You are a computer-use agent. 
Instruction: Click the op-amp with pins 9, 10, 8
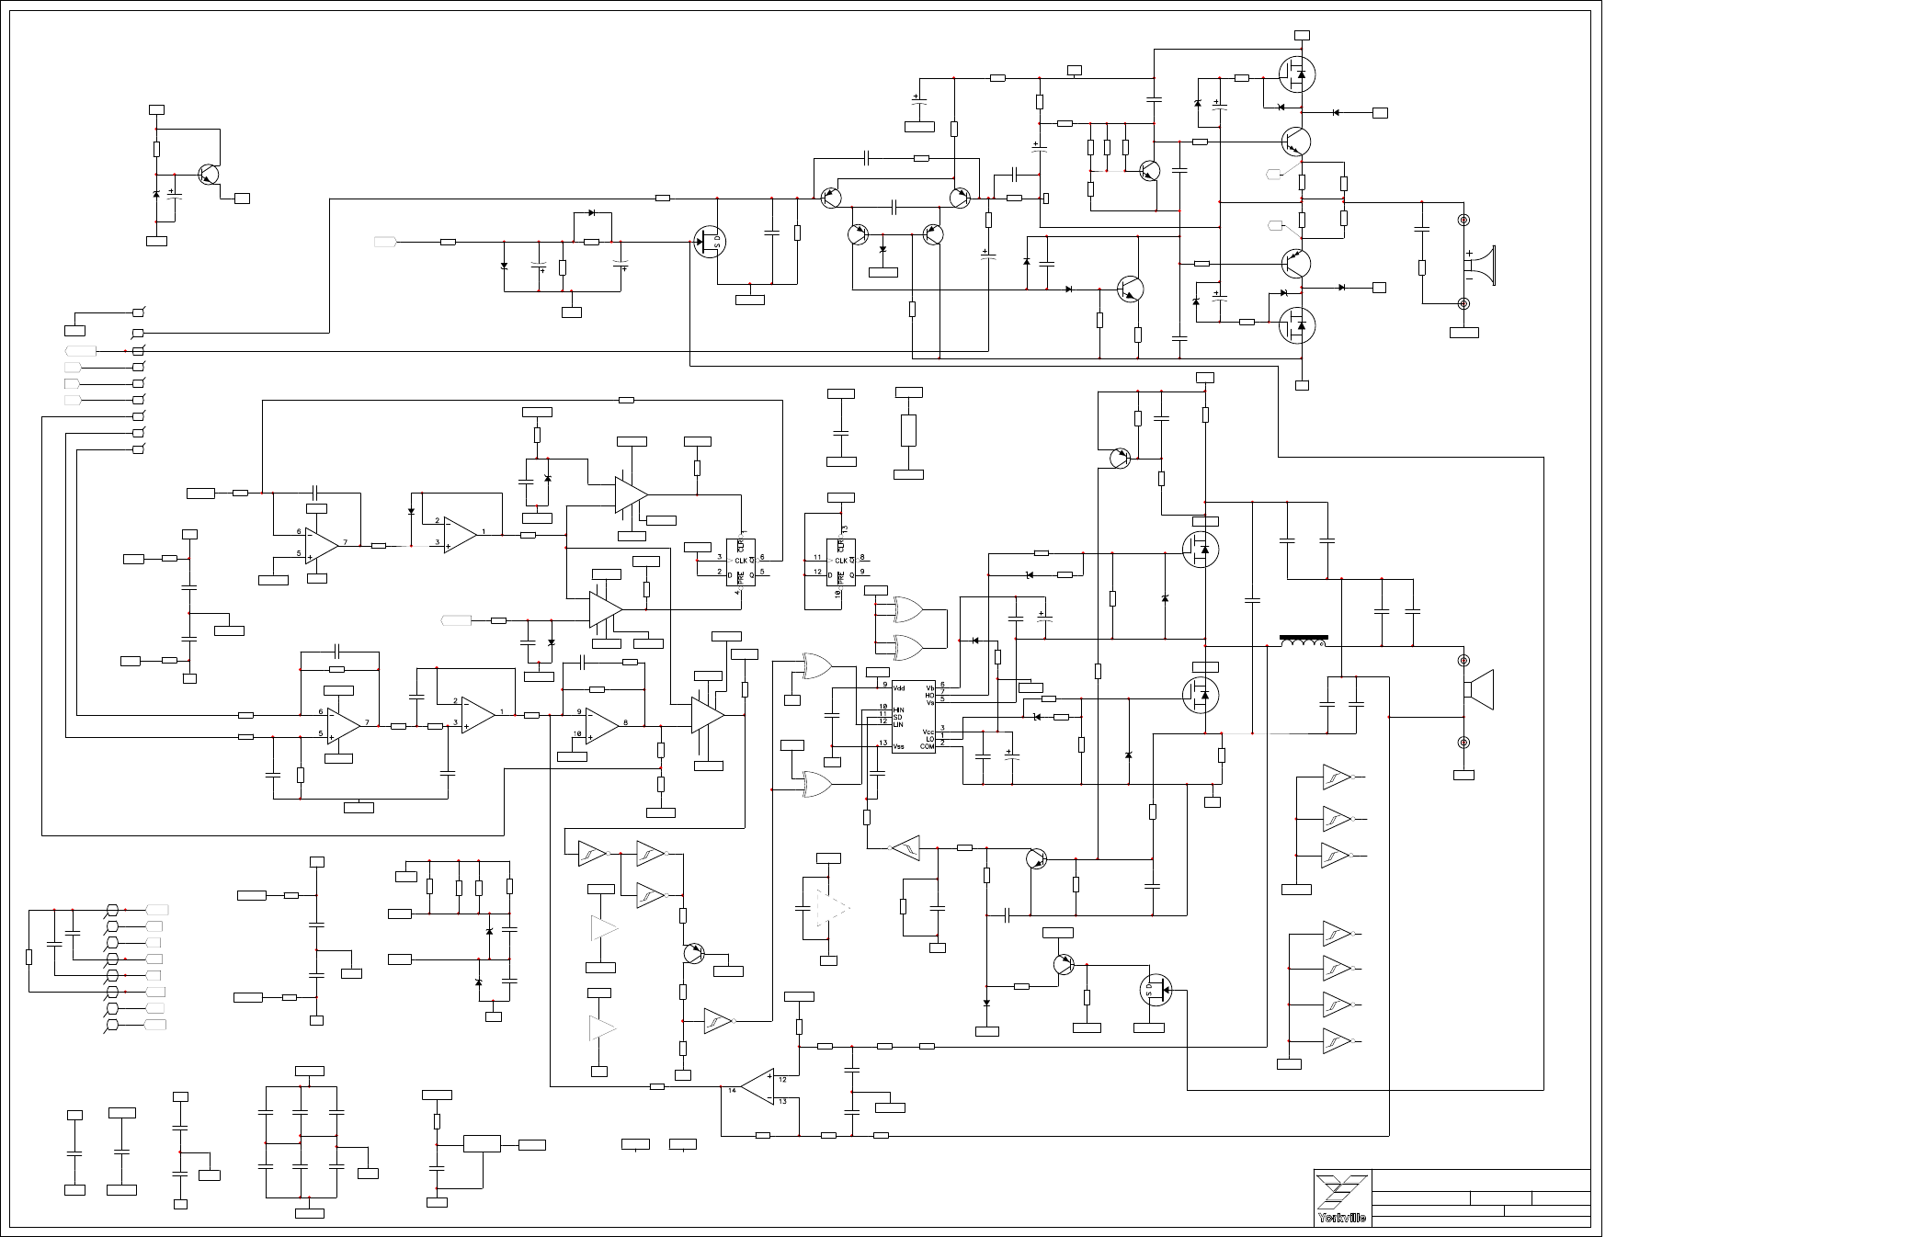click(601, 724)
